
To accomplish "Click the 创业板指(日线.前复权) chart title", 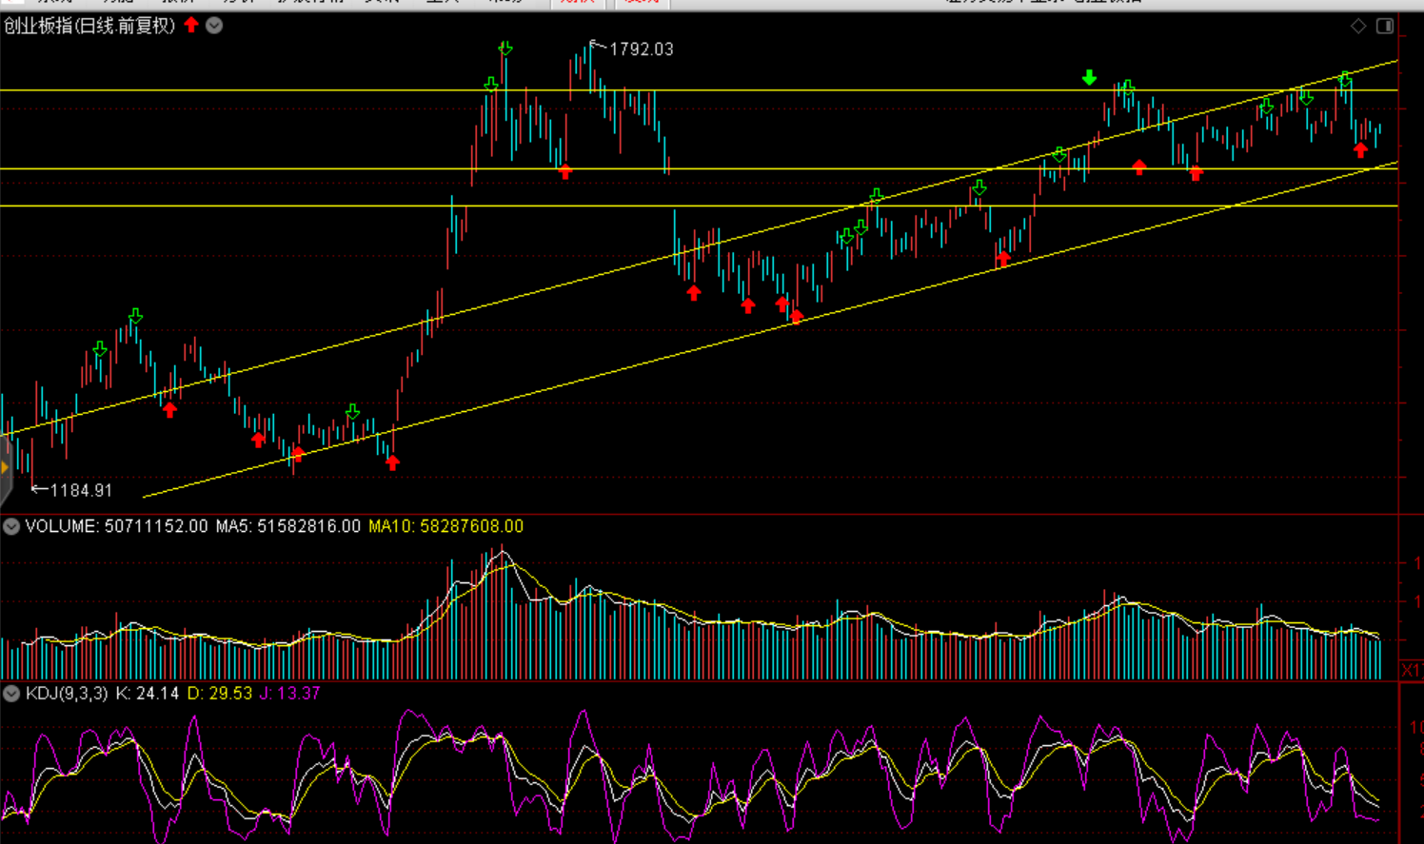I will point(89,26).
